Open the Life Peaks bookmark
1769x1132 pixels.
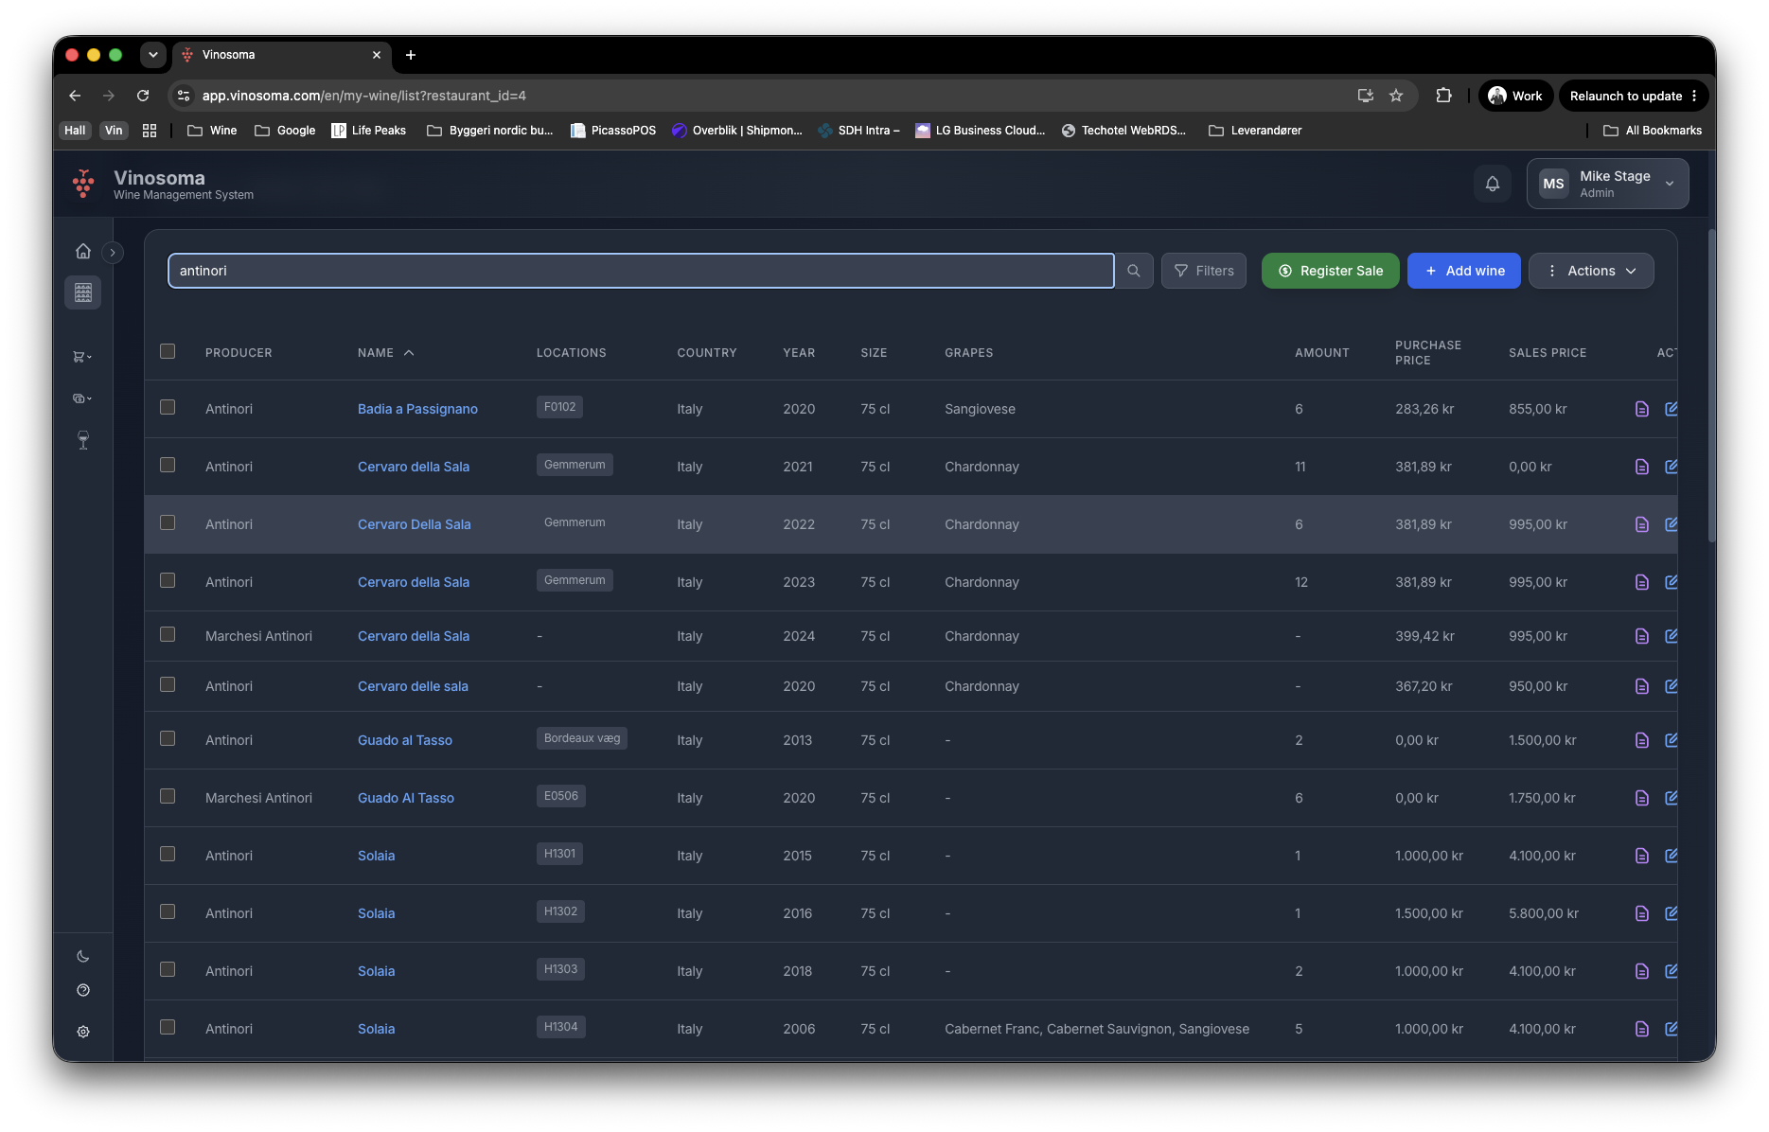[x=369, y=131]
